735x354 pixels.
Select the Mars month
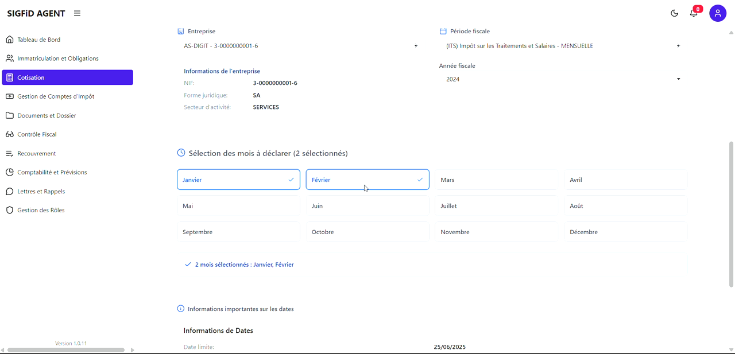(x=496, y=180)
